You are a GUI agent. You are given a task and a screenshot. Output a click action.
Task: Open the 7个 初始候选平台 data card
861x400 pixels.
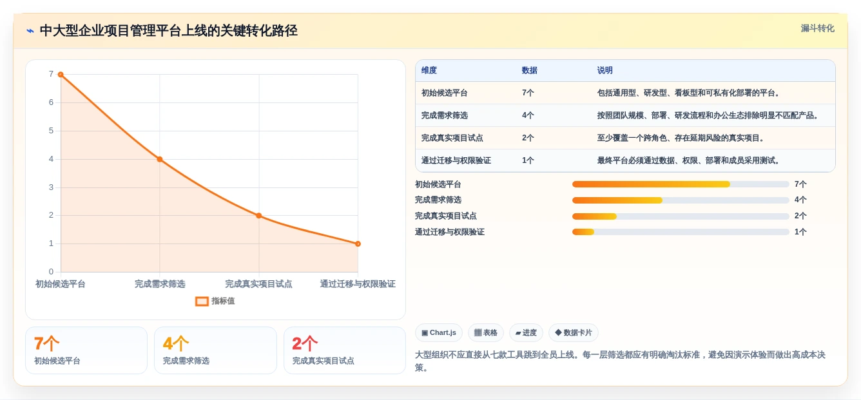(x=86, y=350)
